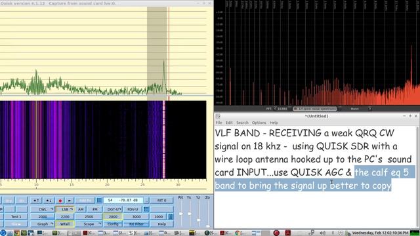
Task: Click the star-up memory button
Action: [36, 201]
